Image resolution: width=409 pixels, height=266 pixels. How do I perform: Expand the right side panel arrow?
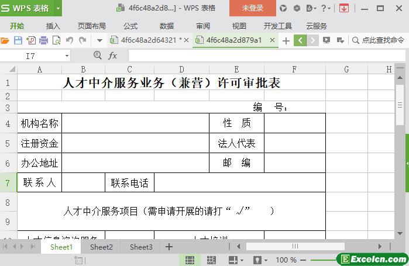pos(407,163)
